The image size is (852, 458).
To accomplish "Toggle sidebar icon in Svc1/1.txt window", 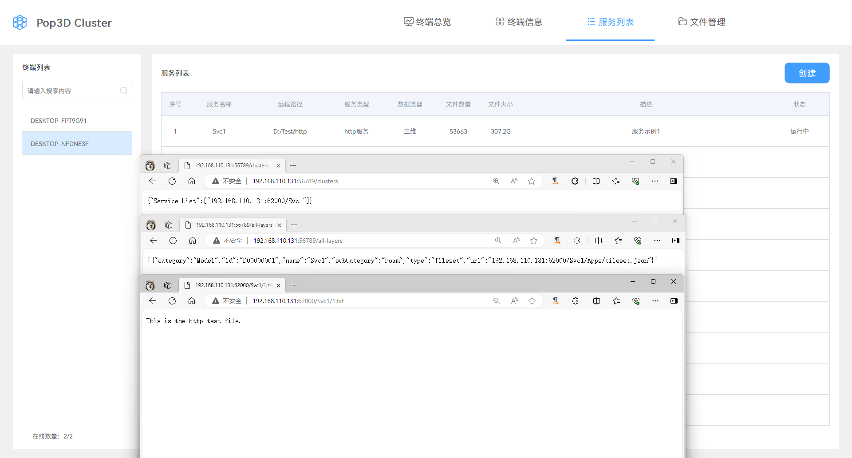I will [674, 301].
